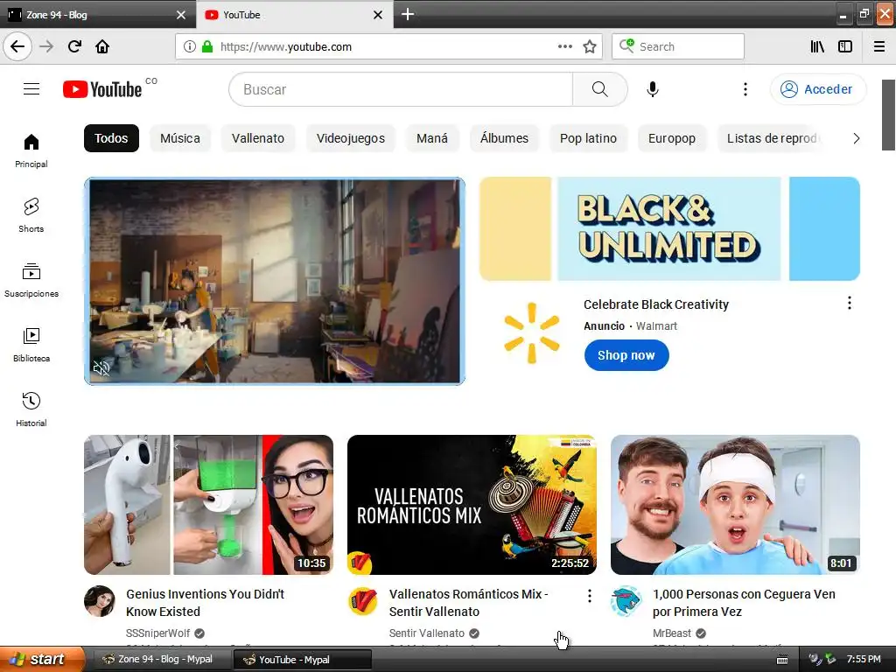Click MrBeast channel name
Viewport: 896px width, 672px height.
[x=672, y=633]
